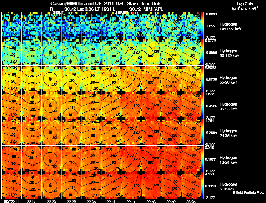Click the 'Hydrogen 90-149 keV' label

click(229, 53)
